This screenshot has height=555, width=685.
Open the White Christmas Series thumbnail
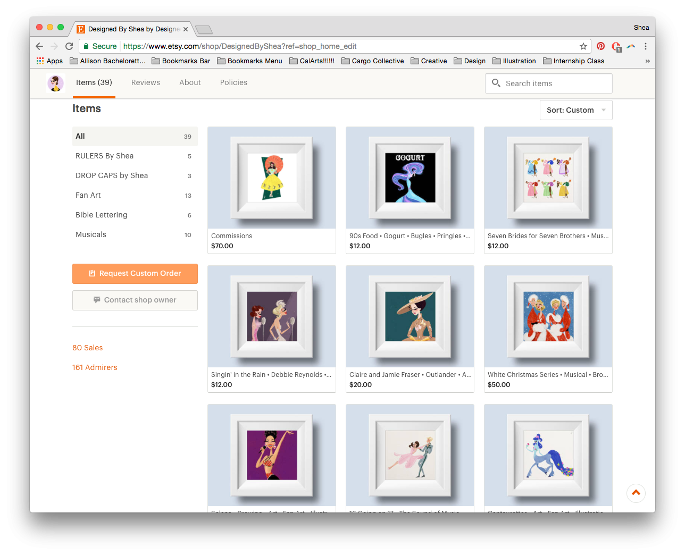pyautogui.click(x=548, y=316)
